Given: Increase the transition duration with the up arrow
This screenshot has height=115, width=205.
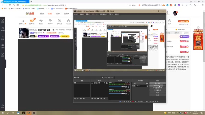Looking at the screenshot, I should pos(147,85).
